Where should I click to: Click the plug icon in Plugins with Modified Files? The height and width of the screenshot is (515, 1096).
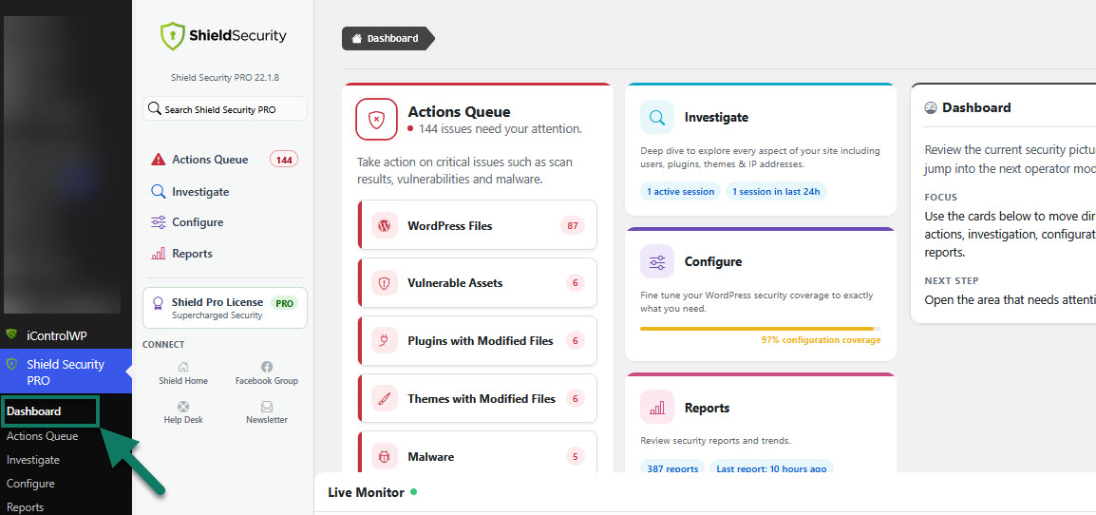(x=384, y=341)
